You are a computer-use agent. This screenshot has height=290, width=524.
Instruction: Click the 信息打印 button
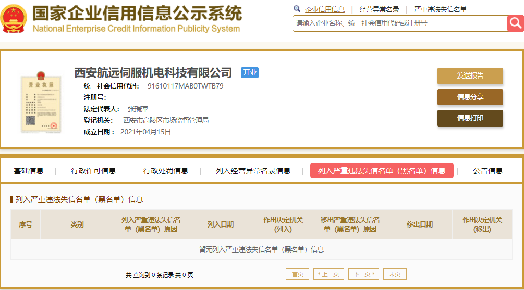pos(470,118)
